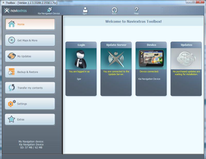Select Transfer my contents
This screenshot has width=206, height=159.
[30, 88]
